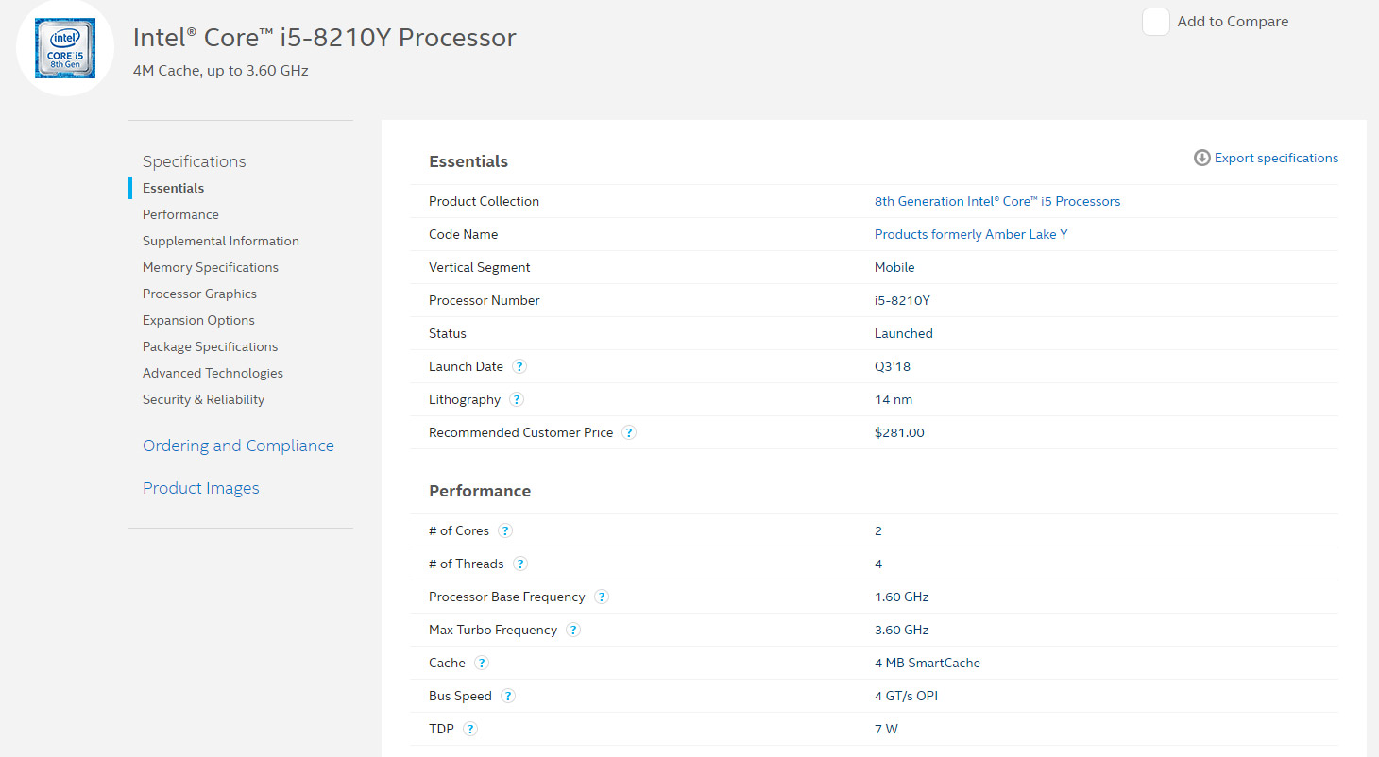Click the Code Name row label
This screenshot has width=1379, height=757.
(x=463, y=234)
